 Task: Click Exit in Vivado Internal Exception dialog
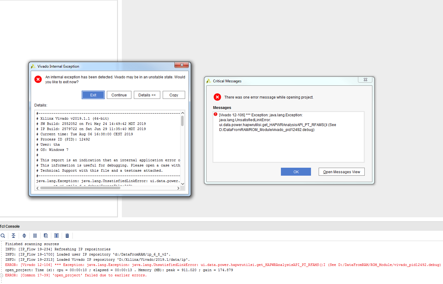point(93,95)
